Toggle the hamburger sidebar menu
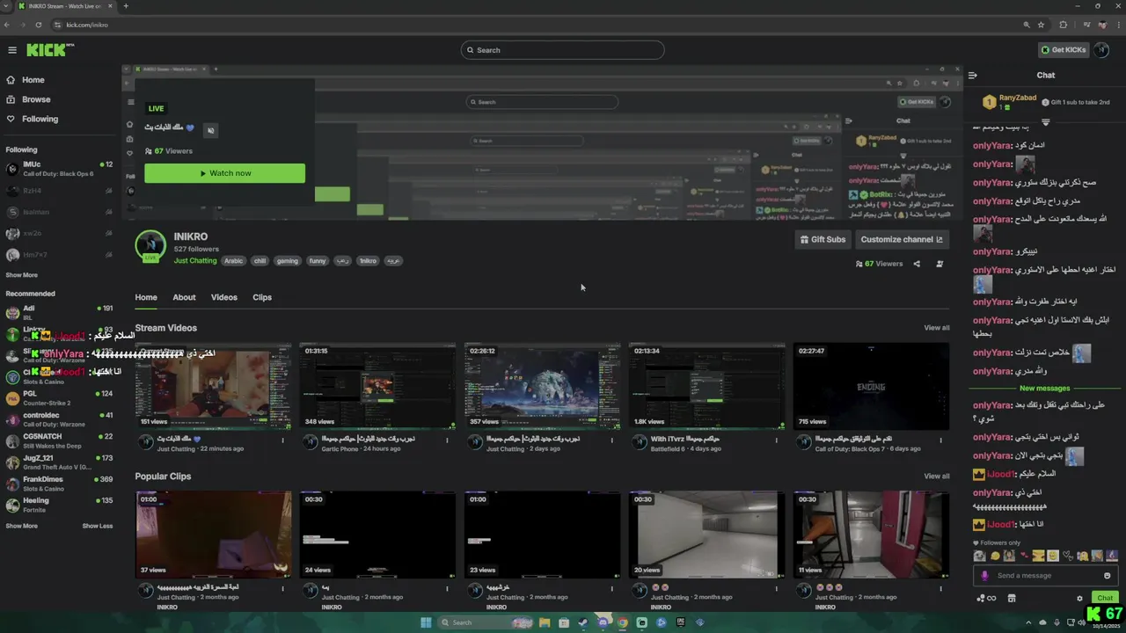The height and width of the screenshot is (633, 1126). coord(12,50)
